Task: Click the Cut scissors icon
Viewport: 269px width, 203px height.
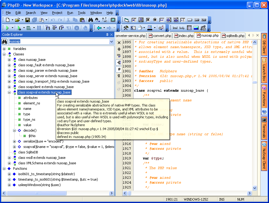Action: click(x=68, y=20)
